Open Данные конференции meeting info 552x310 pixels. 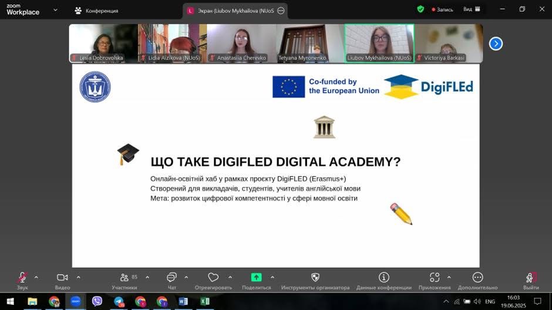tap(383, 281)
